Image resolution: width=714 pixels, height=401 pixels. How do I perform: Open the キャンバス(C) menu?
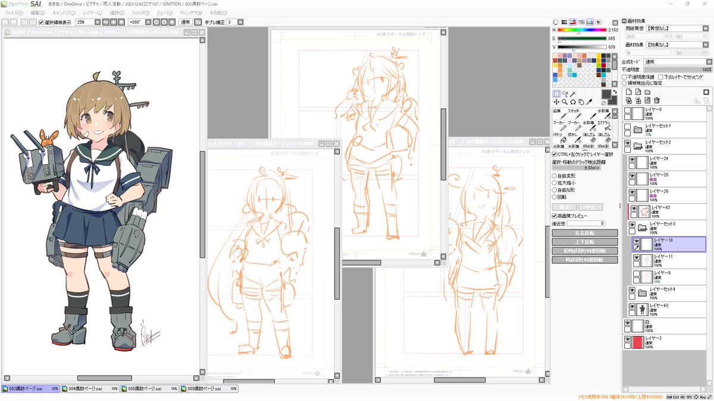pos(64,12)
